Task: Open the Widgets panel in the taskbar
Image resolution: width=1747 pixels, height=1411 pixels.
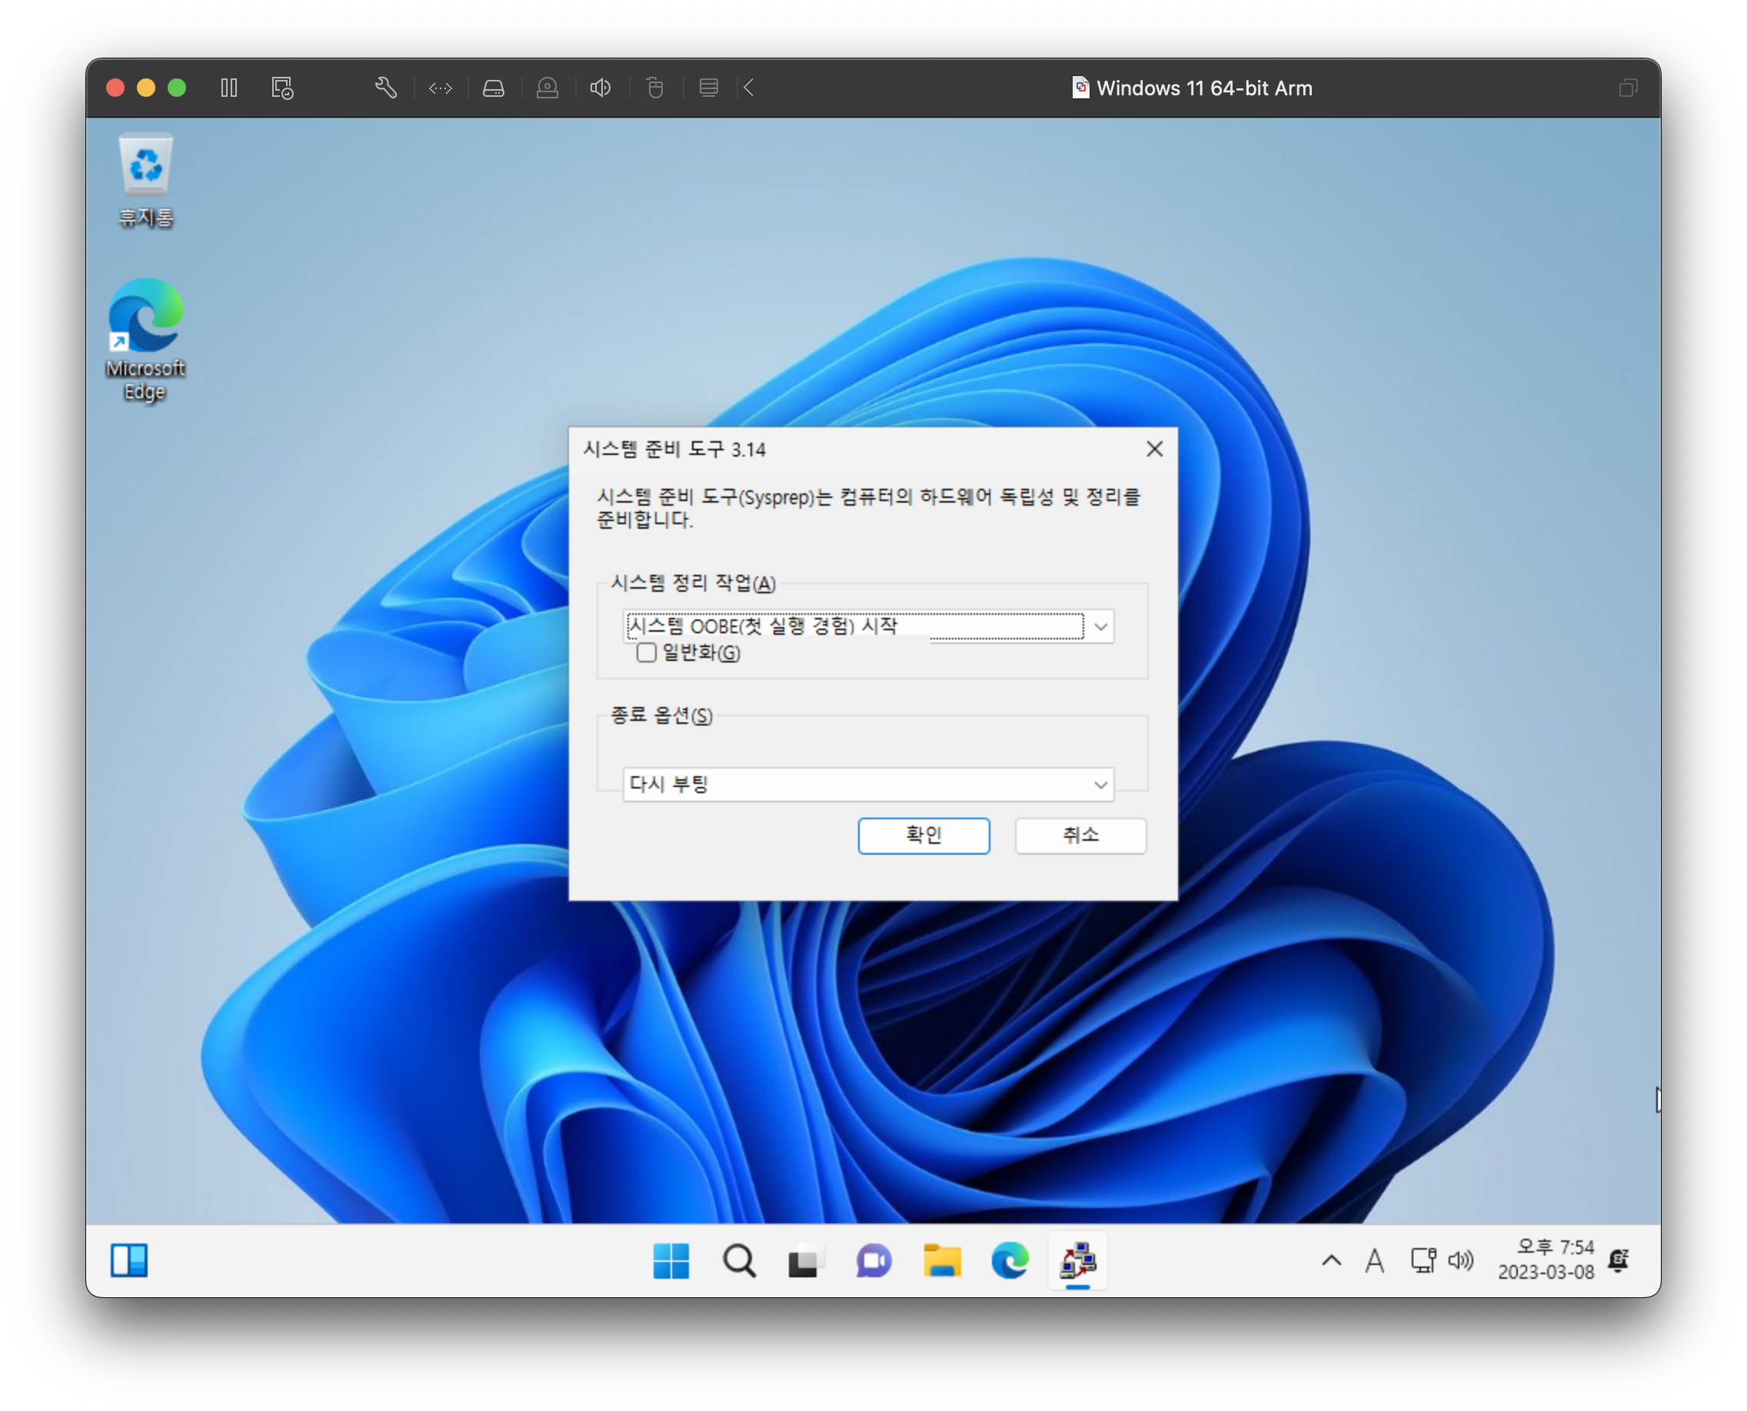Action: (x=129, y=1260)
